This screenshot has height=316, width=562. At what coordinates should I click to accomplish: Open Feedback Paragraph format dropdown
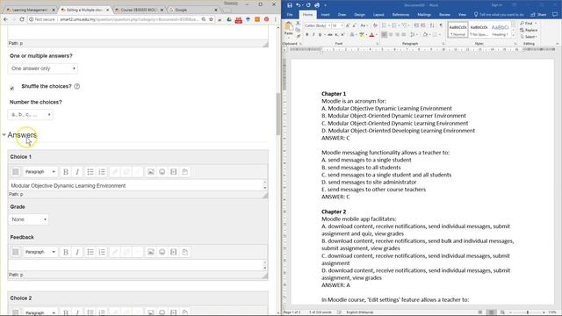pos(40,252)
